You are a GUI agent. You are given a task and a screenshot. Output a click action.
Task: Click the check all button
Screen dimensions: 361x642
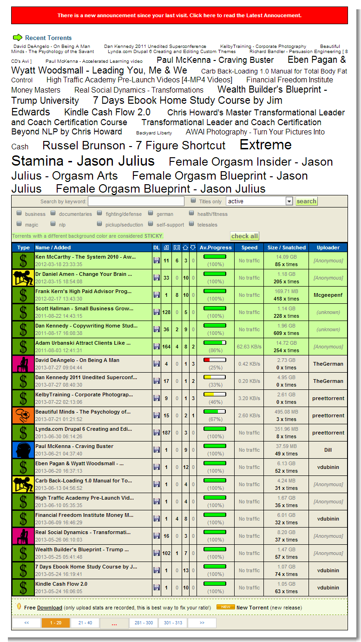pos(245,236)
